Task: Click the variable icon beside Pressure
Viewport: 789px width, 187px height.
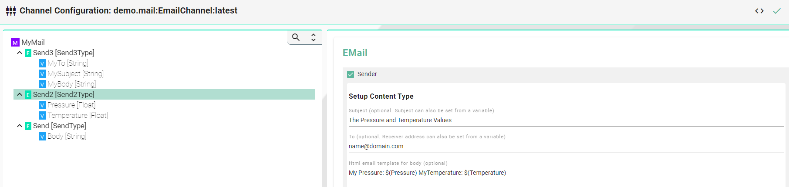Action: (x=42, y=105)
